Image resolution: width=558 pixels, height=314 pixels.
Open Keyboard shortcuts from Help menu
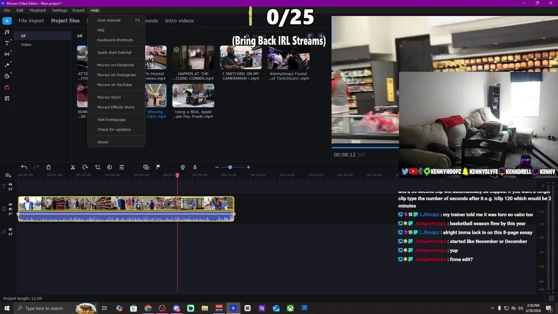[x=116, y=40]
